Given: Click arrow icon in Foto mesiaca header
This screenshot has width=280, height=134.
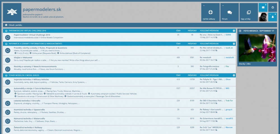Looking at the screenshot, I should (x=240, y=31).
